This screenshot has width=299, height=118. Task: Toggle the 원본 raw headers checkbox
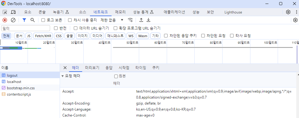tap(116, 76)
